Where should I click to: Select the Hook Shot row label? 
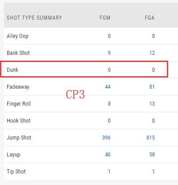click(x=19, y=121)
